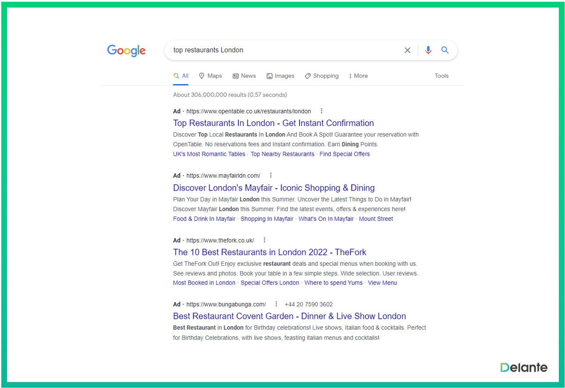The image size is (565, 388).
Task: Follow 'Special Offers London' sitelink
Action: (270, 283)
